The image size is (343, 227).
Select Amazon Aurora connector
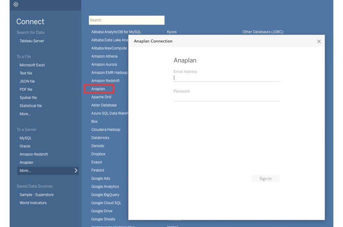click(104, 64)
